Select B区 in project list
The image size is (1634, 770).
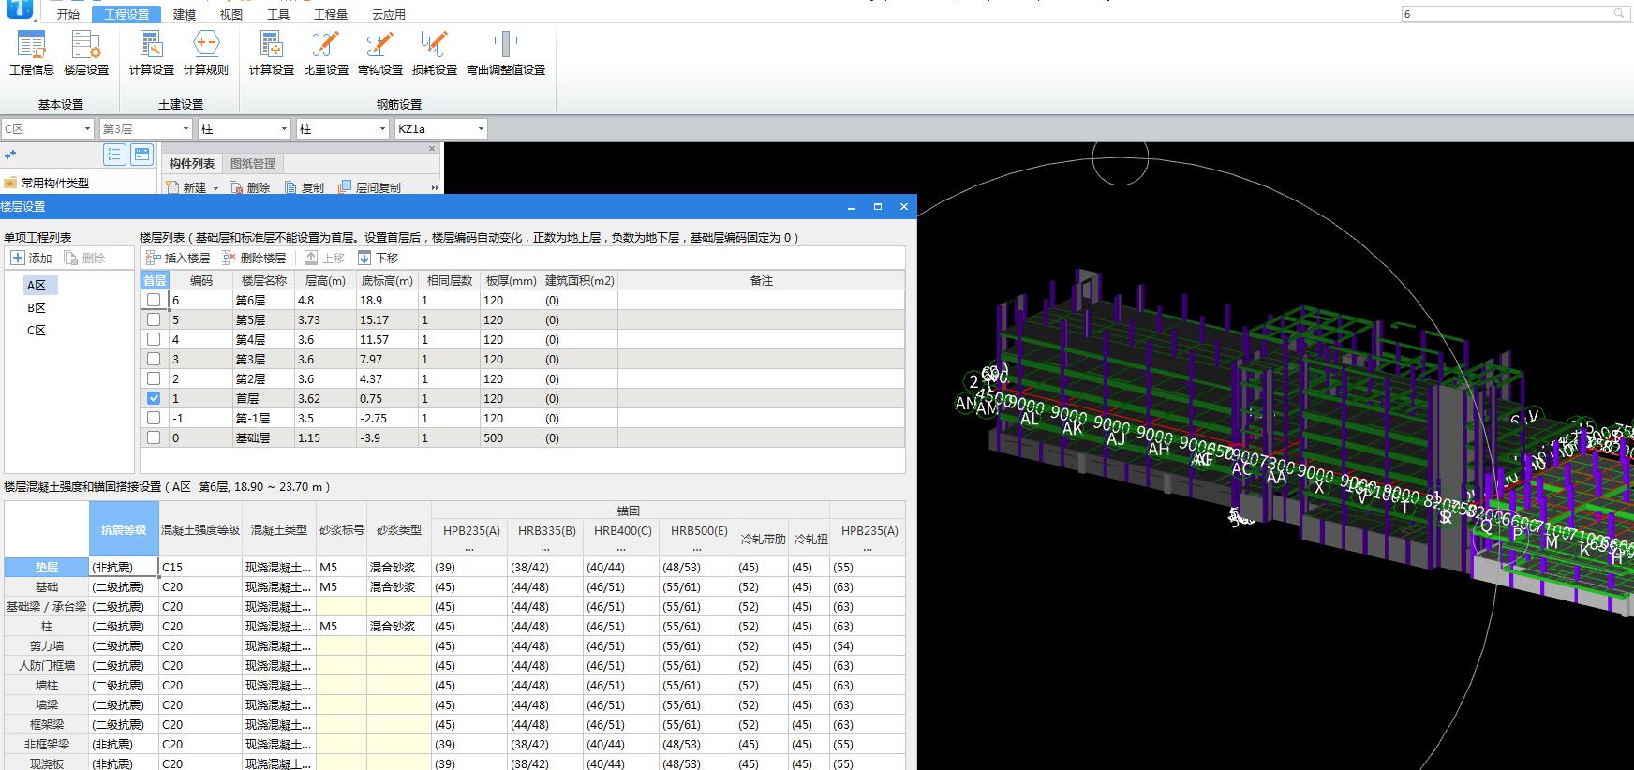coord(37,307)
